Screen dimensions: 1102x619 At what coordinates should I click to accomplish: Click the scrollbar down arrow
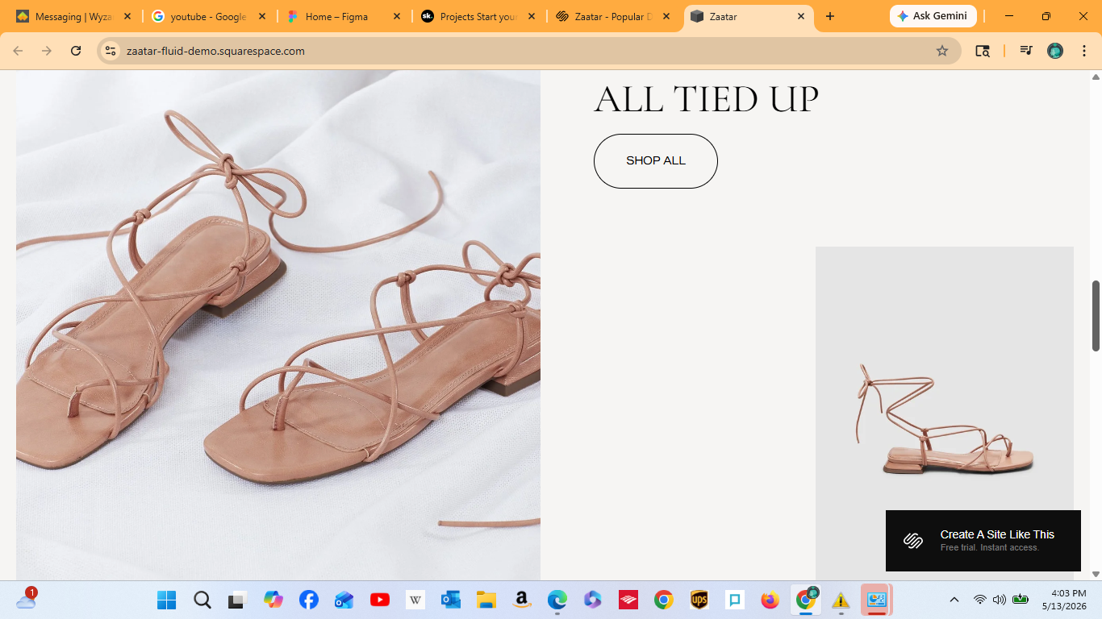coord(1096,574)
